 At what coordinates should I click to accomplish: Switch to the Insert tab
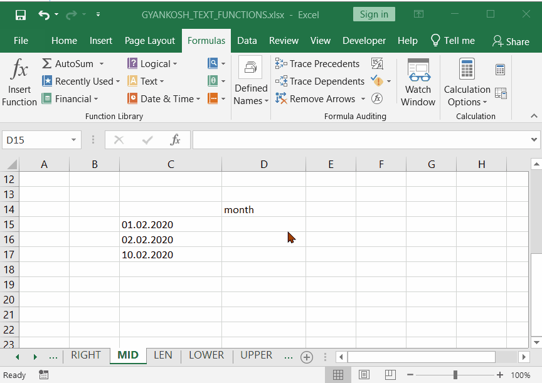tap(101, 41)
